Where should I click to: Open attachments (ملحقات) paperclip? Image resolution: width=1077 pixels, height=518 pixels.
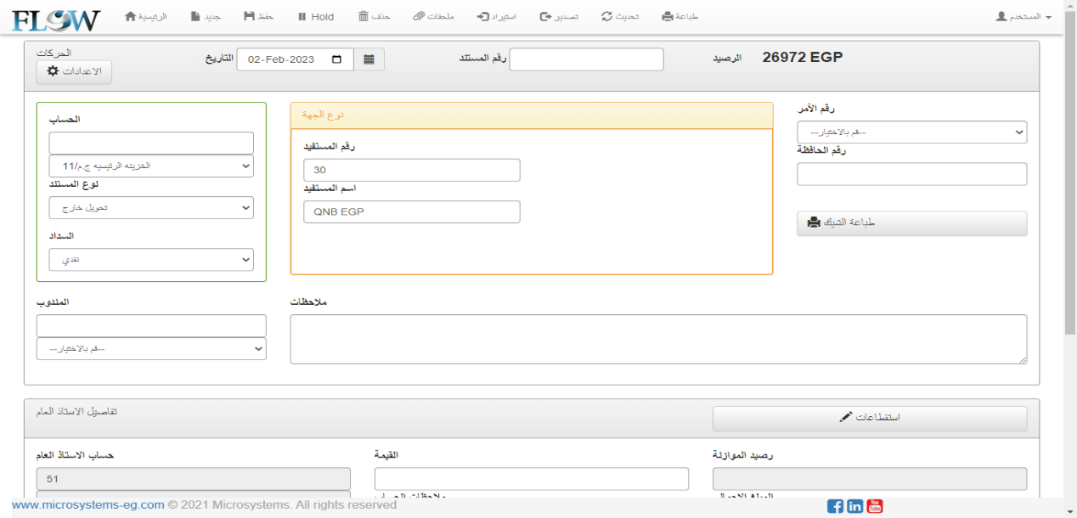point(433,16)
